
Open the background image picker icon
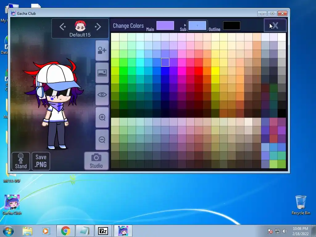[102, 73]
